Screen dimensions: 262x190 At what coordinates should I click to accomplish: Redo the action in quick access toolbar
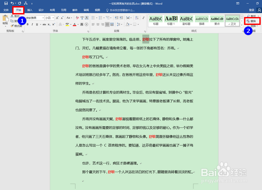tap(20, 3)
